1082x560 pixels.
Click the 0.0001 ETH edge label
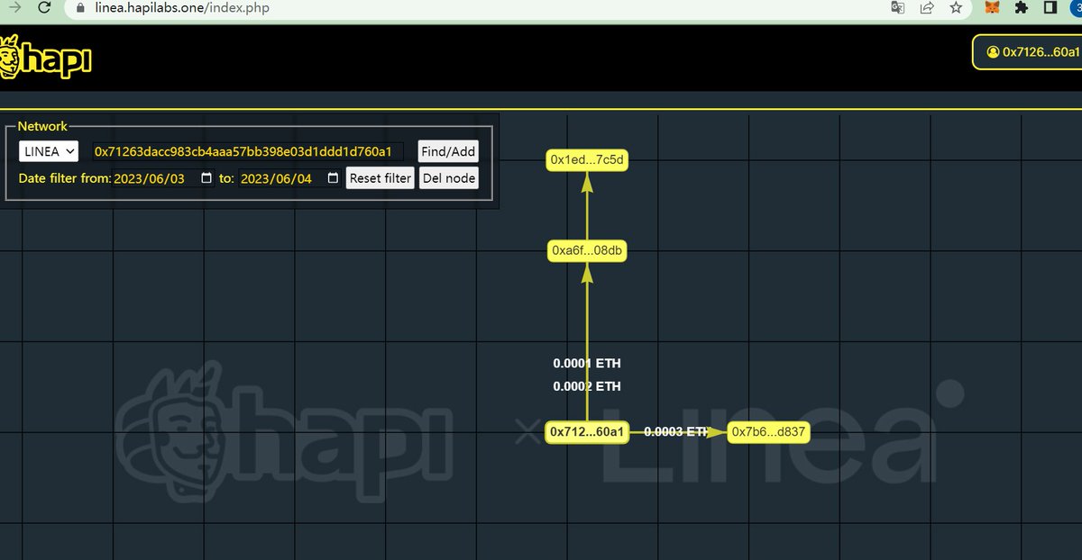pos(587,364)
